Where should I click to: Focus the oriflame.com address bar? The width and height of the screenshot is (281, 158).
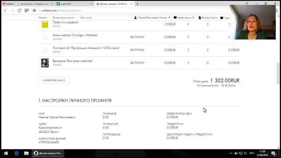[x=126, y=11]
